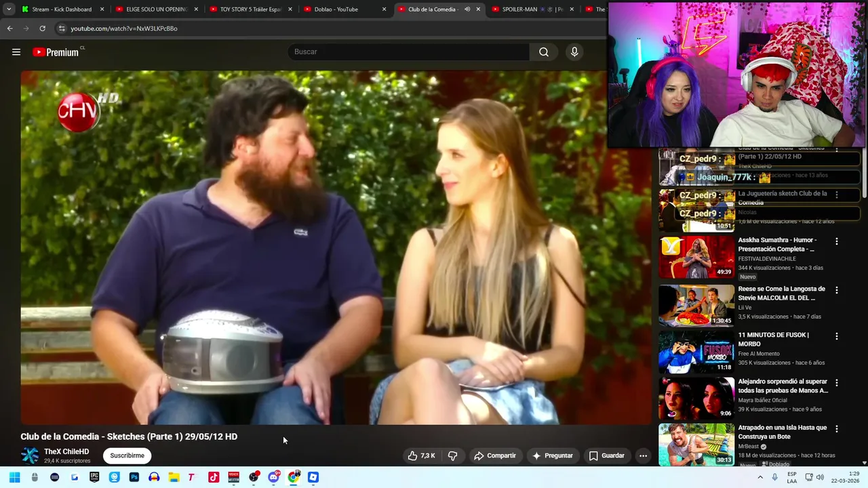
Task: Close the Doblao - YouTube tab
Action: pyautogui.click(x=384, y=9)
